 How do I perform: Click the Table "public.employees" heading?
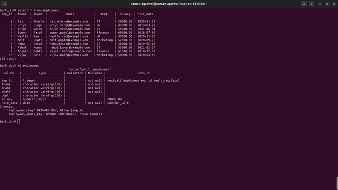point(89,69)
